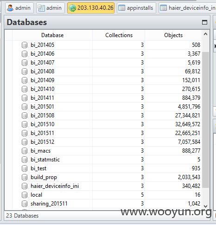Image resolution: width=216 pixels, height=225 pixels.
Task: Maximize the Databases panel
Action: [204, 22]
